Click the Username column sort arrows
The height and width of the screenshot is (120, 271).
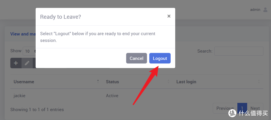click(98, 82)
